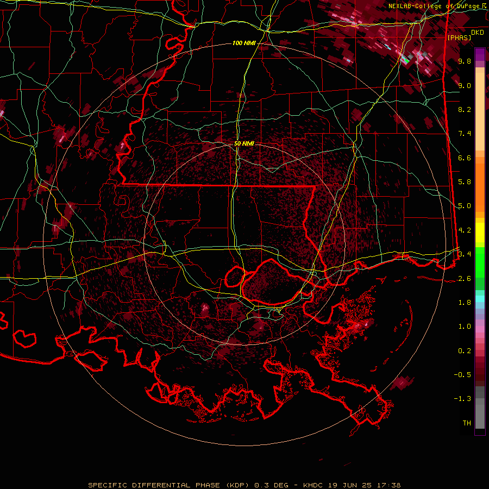Image resolution: width=489 pixels, height=489 pixels.
Task: Click the bright green segment of color bar
Action: [480, 262]
